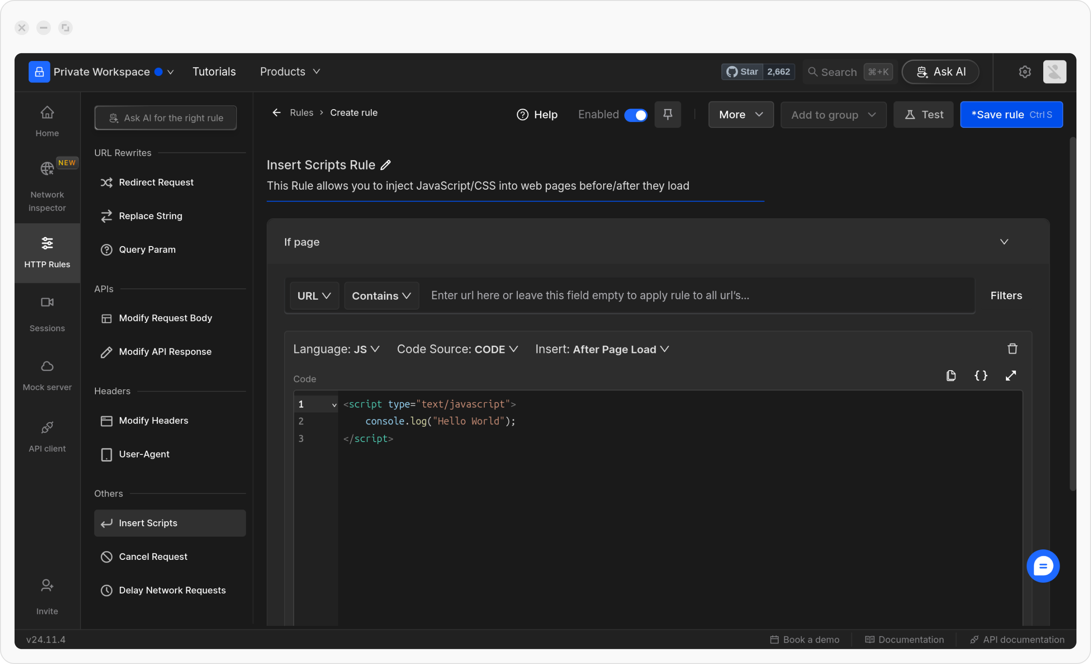The width and height of the screenshot is (1091, 664).
Task: Click the pin rule icon
Action: point(667,115)
